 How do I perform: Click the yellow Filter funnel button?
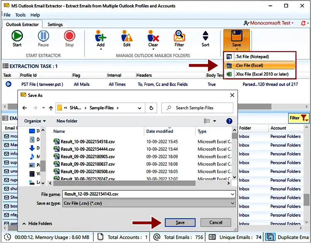[x=299, y=118]
